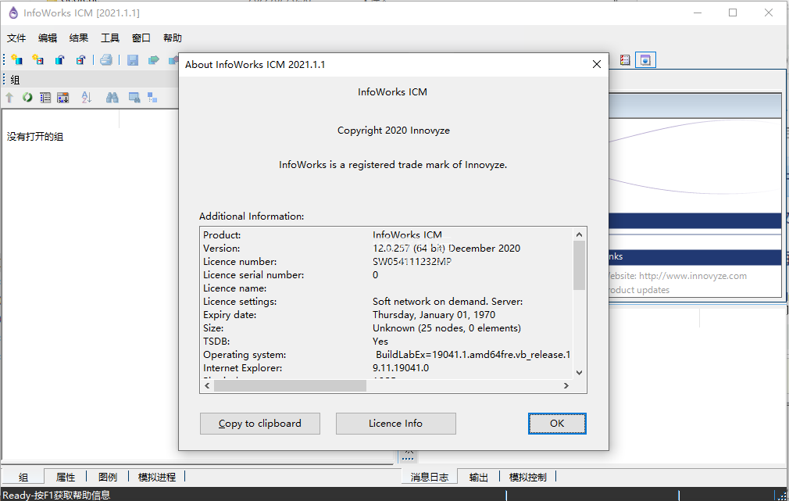Open the 编辑 menu
Viewport: 789px width, 501px height.
tap(48, 38)
